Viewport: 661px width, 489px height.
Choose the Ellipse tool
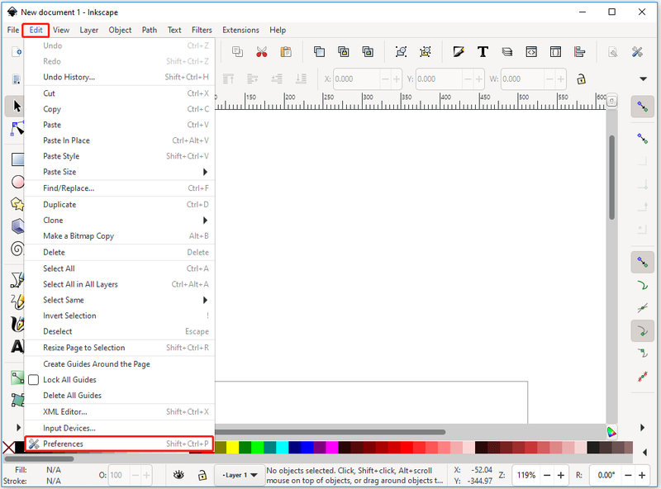click(x=17, y=182)
